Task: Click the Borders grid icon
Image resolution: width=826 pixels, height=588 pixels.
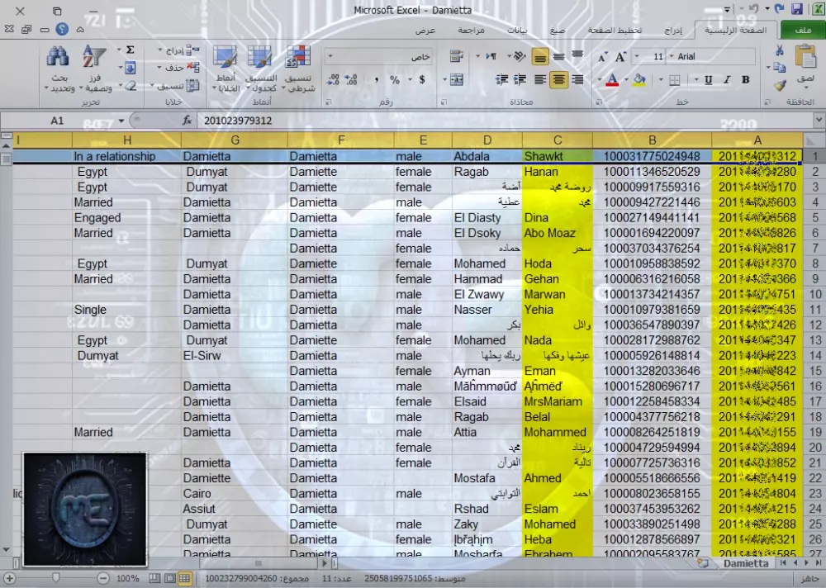Action: 674,80
